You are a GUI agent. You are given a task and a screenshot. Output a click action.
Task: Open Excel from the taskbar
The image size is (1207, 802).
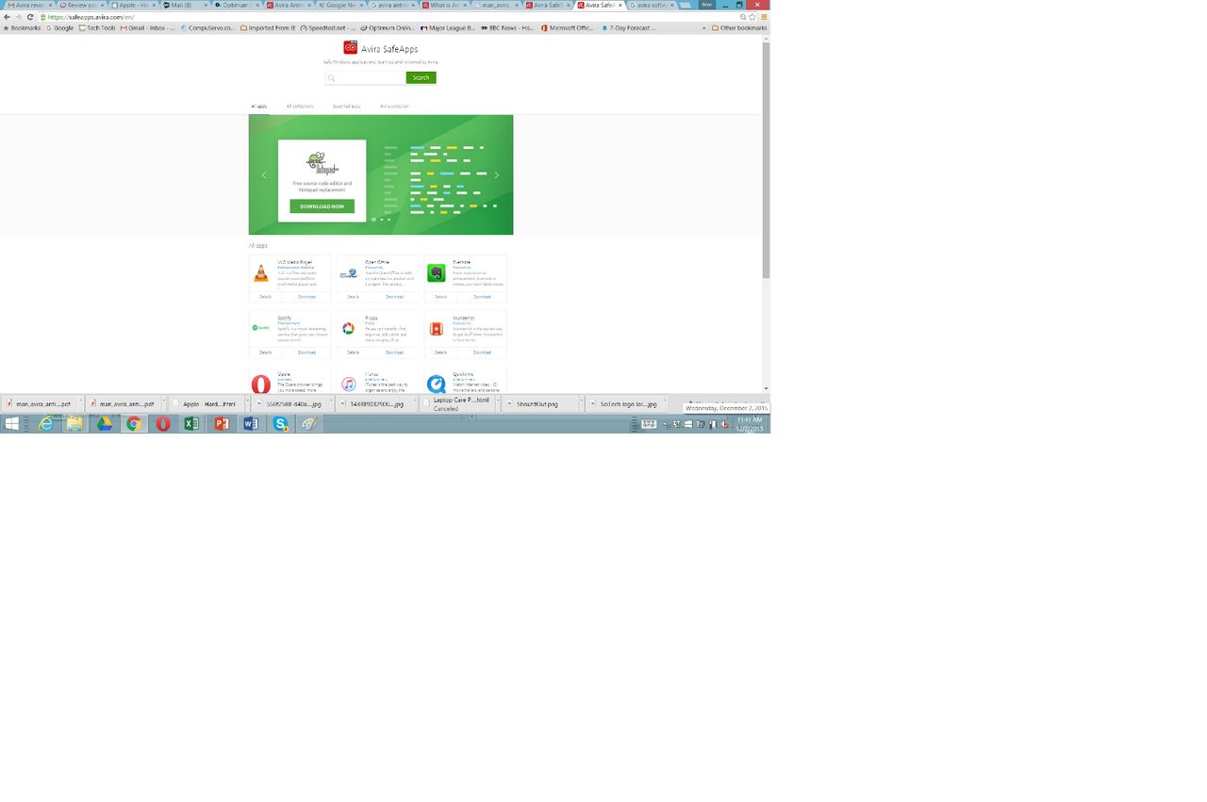pyautogui.click(x=191, y=424)
